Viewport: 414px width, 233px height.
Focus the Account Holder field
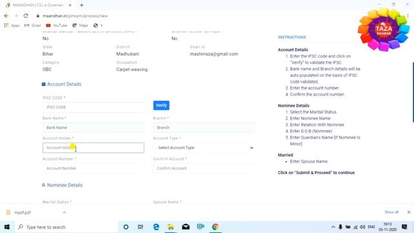(93, 148)
